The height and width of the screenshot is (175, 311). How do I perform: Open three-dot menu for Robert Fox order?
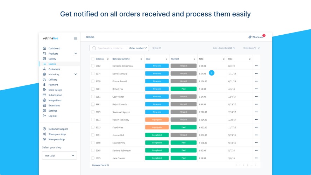point(257,89)
